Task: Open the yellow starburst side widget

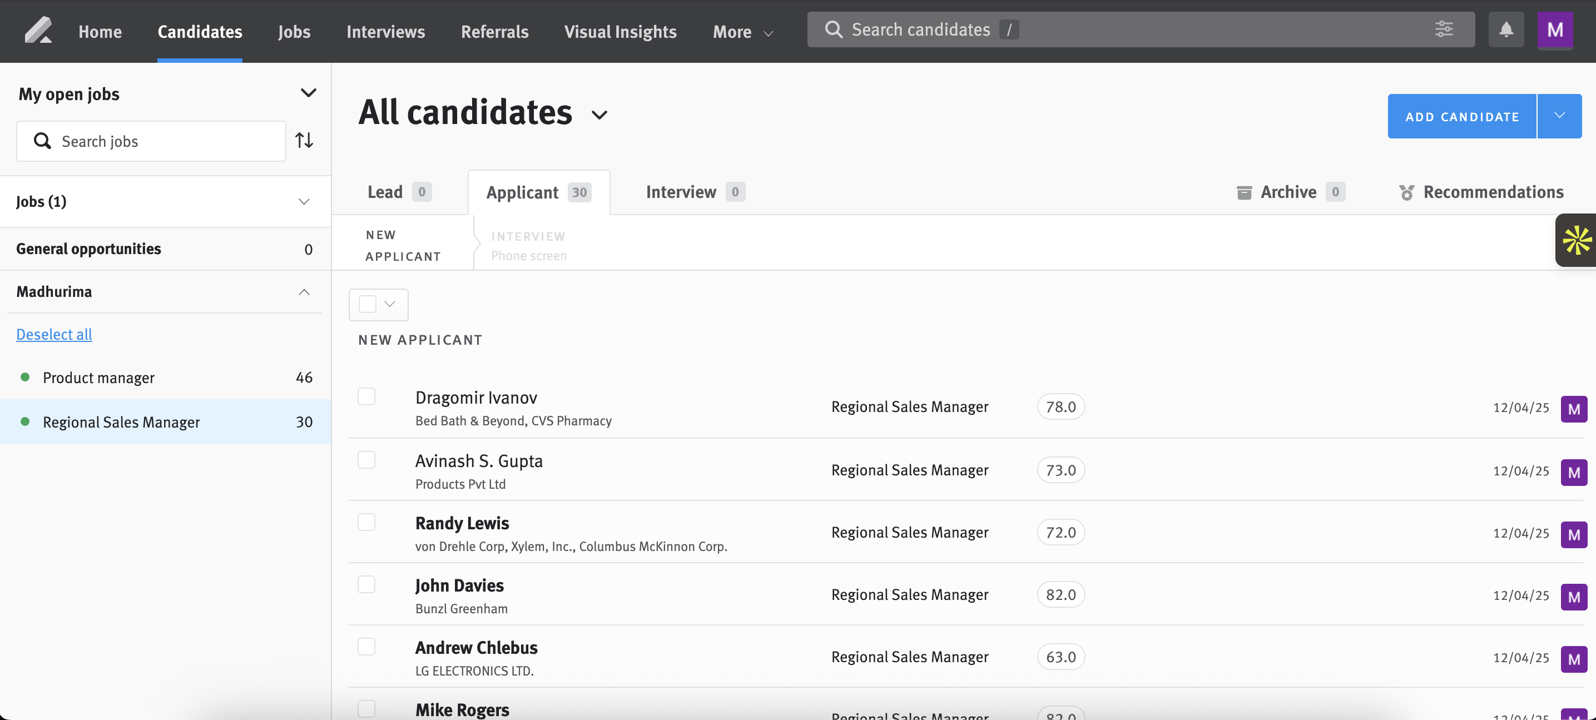Action: (1576, 240)
